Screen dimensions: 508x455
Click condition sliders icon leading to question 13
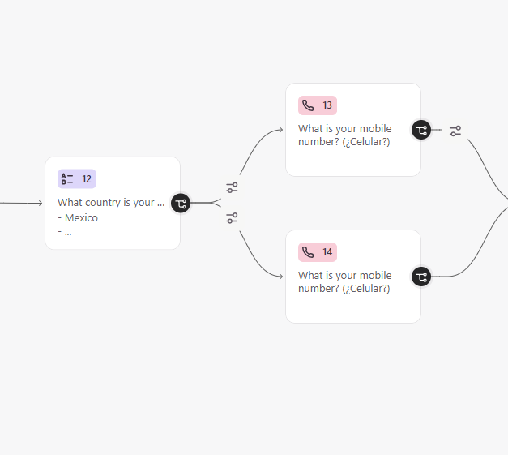coord(232,187)
